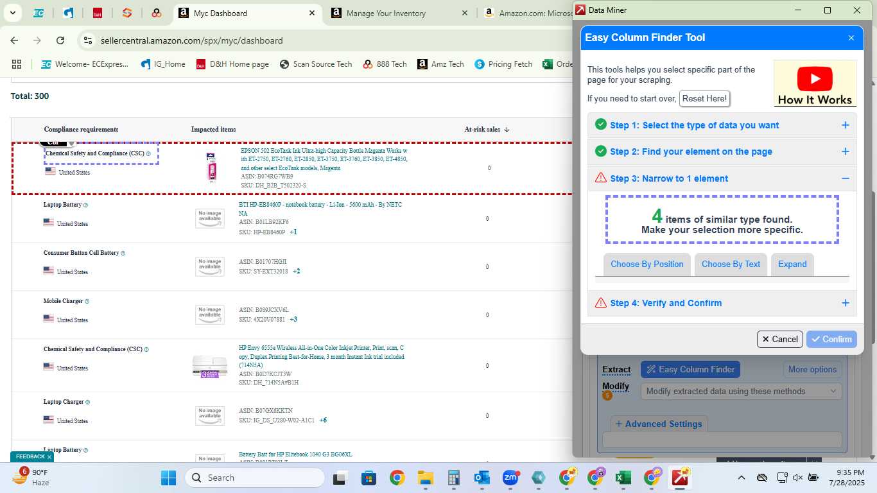The image size is (877, 493).
Task: Open the D&H pinned browser tab
Action: tap(98, 13)
